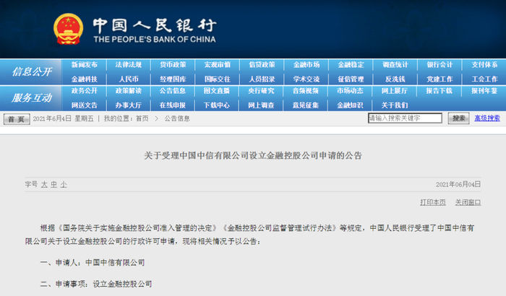Open 宏观审慎 navigation item
The height and width of the screenshot is (296, 506).
pyautogui.click(x=217, y=65)
